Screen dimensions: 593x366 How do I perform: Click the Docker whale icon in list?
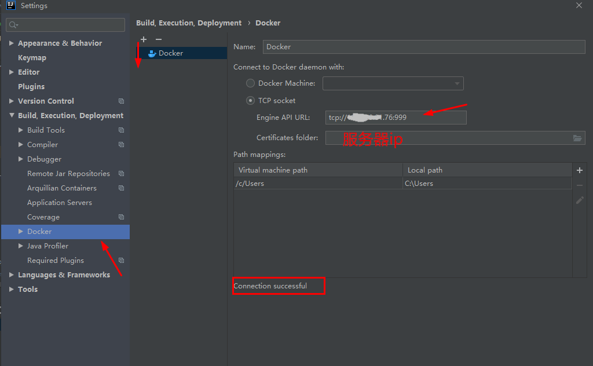tap(152, 53)
